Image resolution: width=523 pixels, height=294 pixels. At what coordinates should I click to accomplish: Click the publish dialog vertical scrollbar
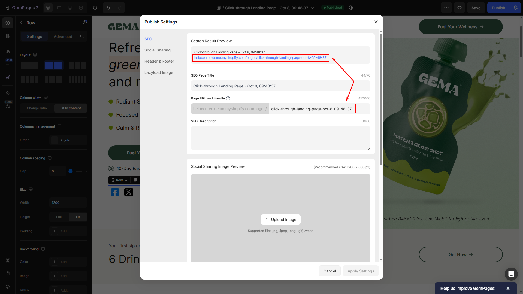coord(381,99)
